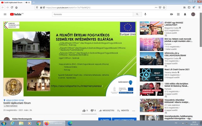Open File Explorer from taskbar
Viewport: 202px width, 126px height.
tap(21, 123)
